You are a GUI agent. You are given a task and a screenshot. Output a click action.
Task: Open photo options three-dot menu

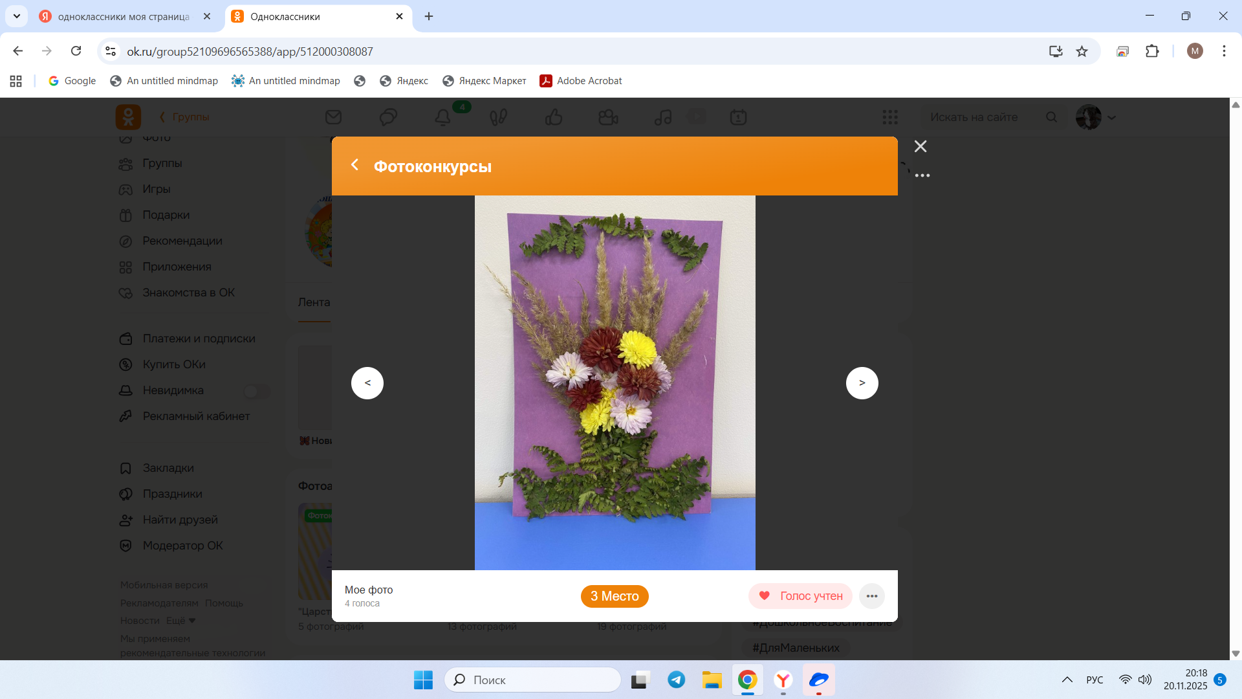click(871, 596)
